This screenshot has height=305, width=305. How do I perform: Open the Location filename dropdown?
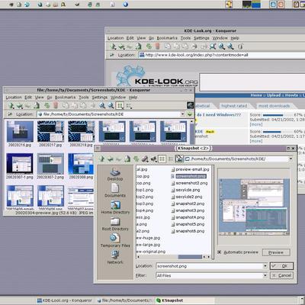point(265,266)
